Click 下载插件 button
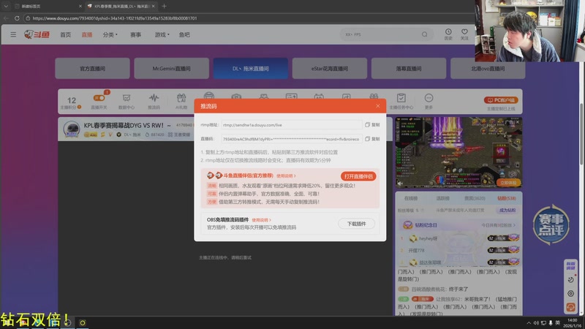585x329 pixels. point(356,224)
